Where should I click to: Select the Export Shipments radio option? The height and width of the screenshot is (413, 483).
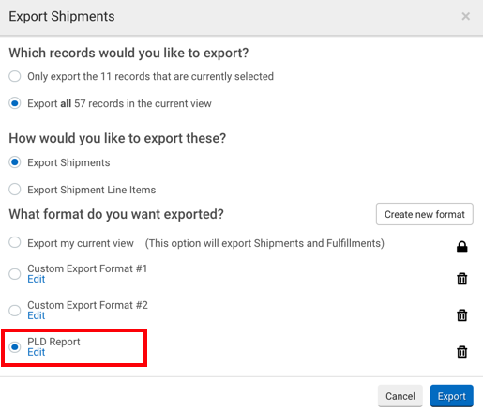click(x=15, y=162)
